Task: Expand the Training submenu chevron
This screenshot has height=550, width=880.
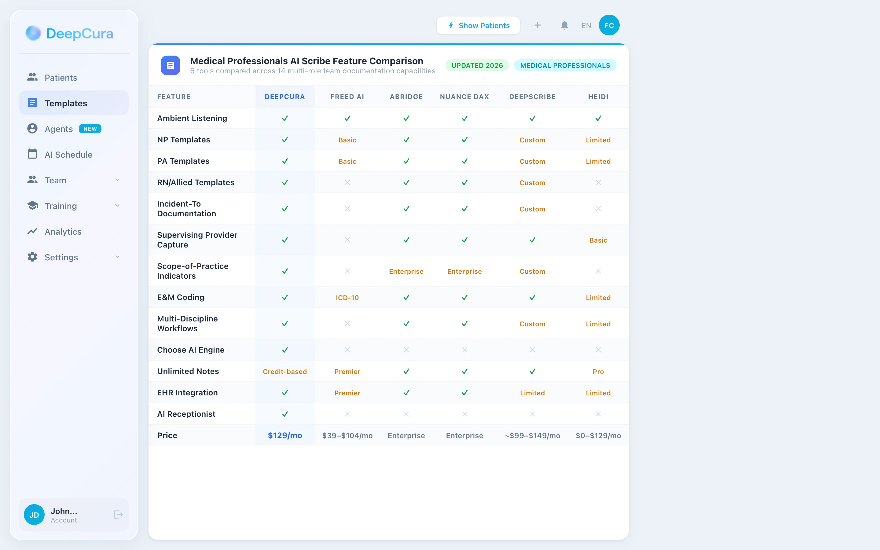Action: tap(117, 206)
